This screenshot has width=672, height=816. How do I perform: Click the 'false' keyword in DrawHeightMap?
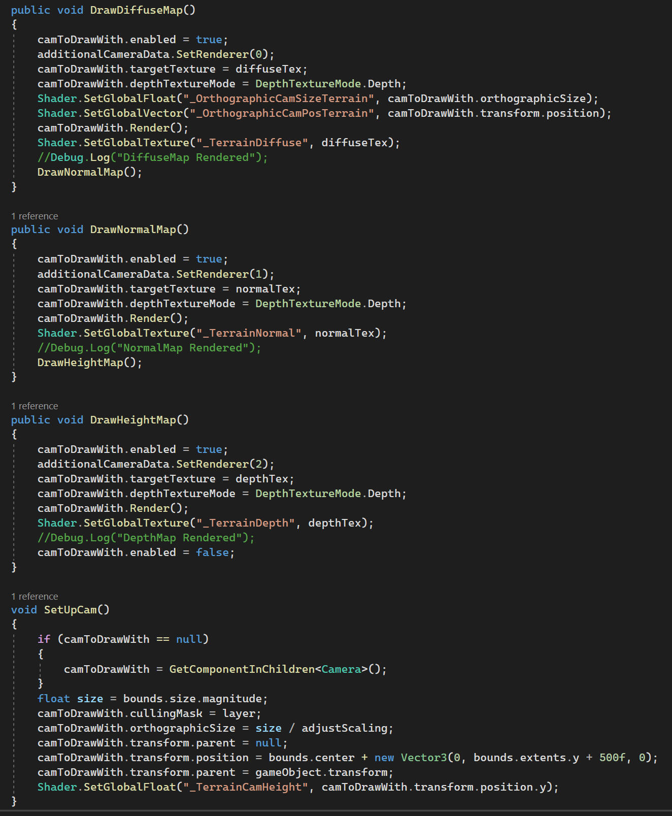pyautogui.click(x=212, y=552)
